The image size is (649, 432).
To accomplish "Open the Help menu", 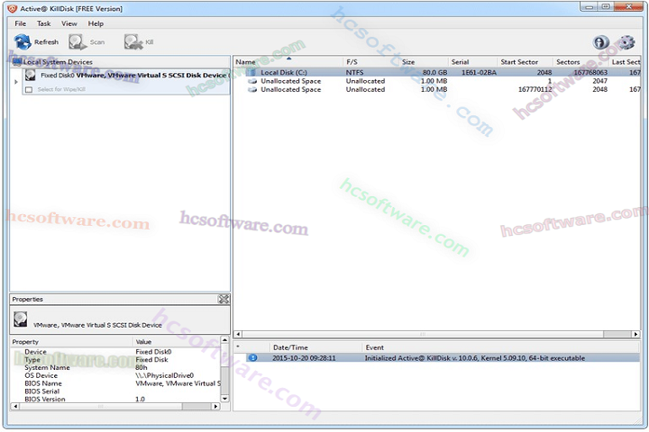I will coord(96,23).
